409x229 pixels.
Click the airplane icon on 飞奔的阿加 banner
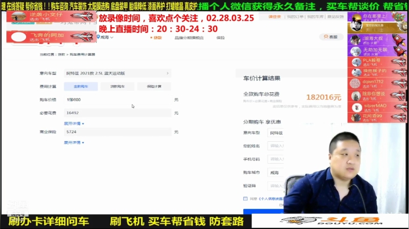[x=82, y=37]
